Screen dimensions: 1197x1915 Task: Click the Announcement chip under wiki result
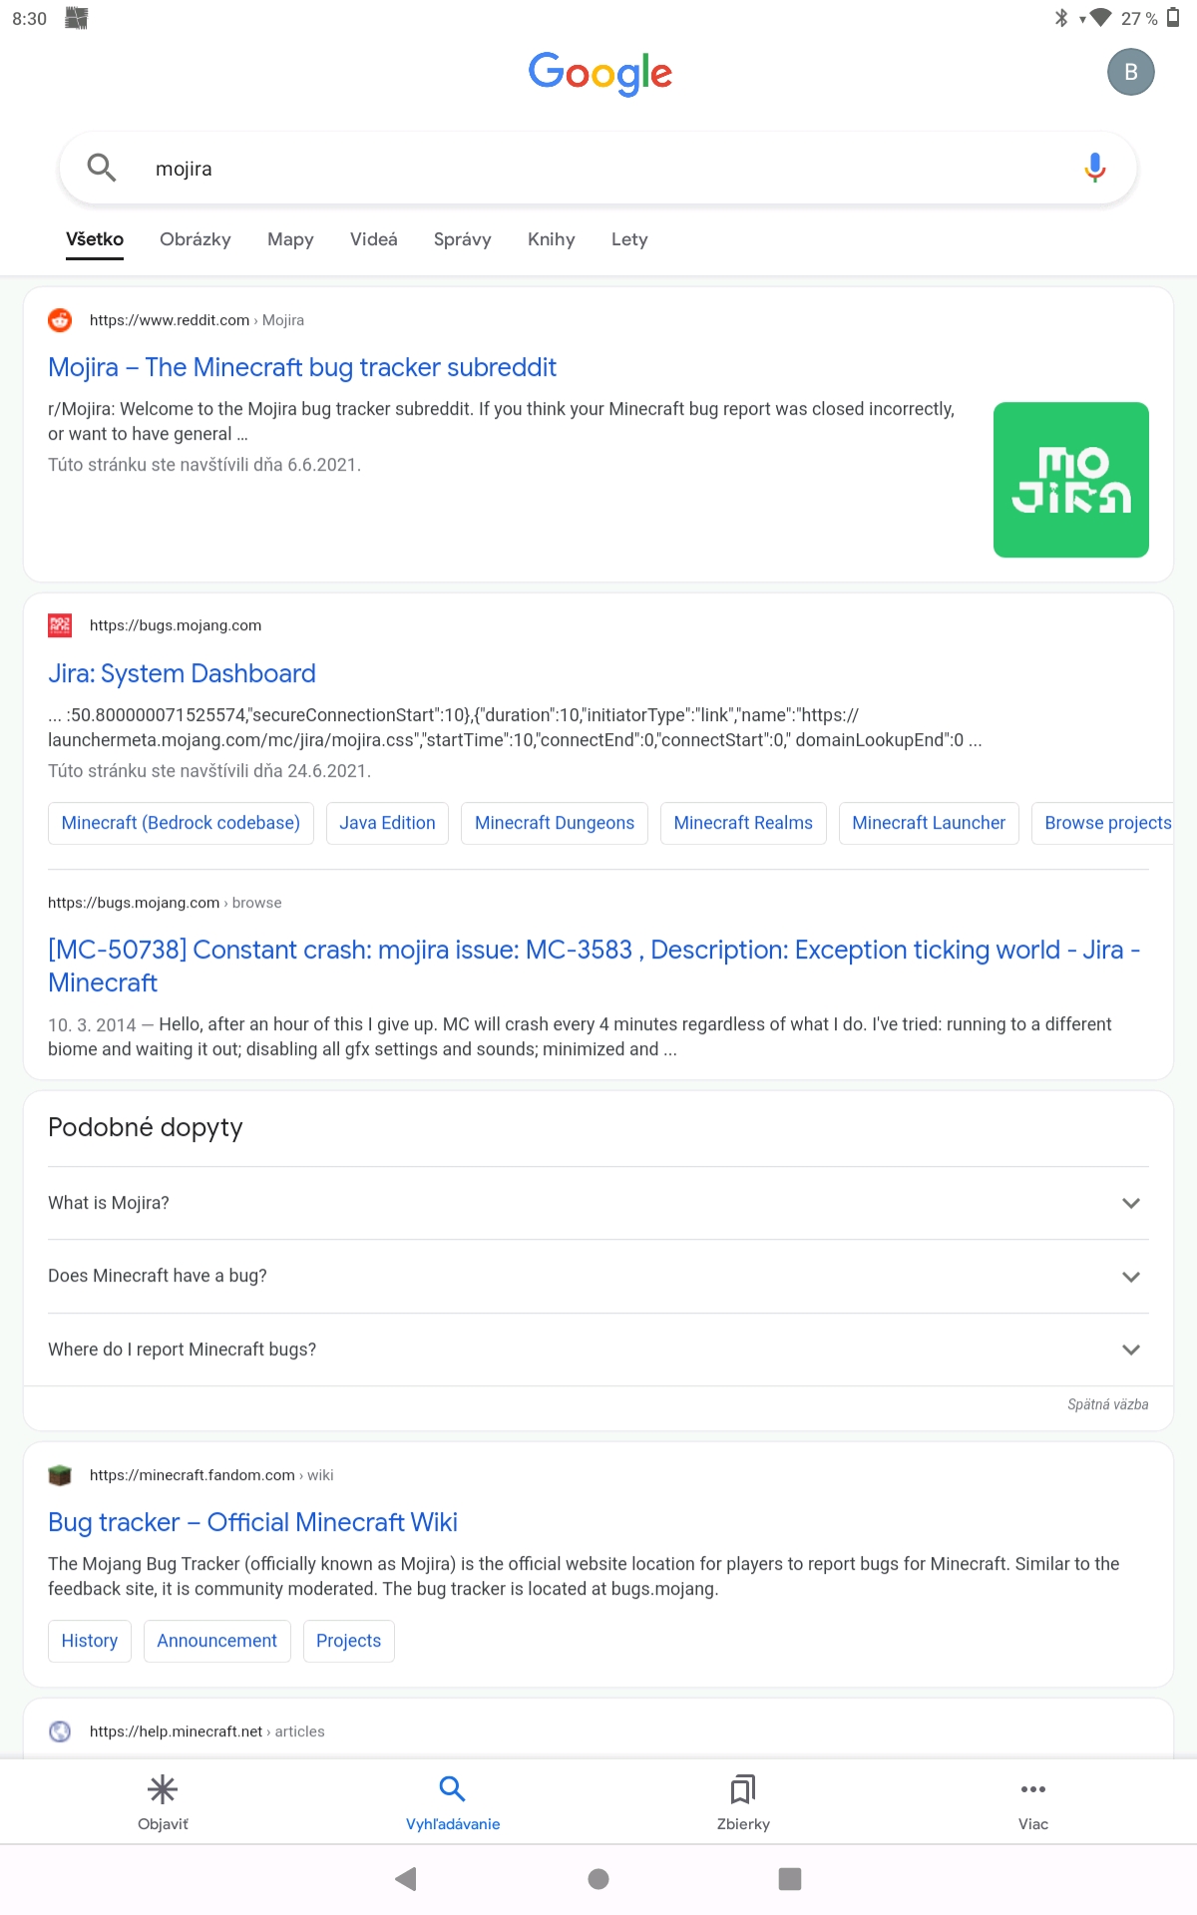217,1641
